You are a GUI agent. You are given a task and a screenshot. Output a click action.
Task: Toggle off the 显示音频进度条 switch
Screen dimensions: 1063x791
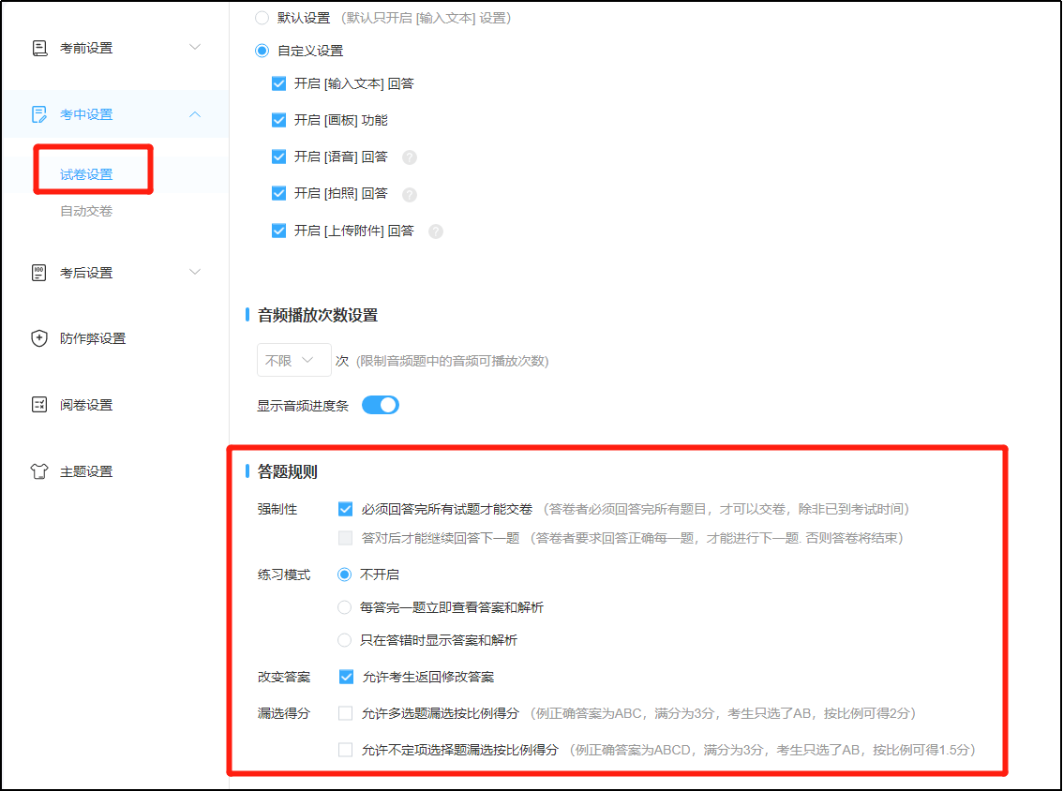click(x=380, y=404)
